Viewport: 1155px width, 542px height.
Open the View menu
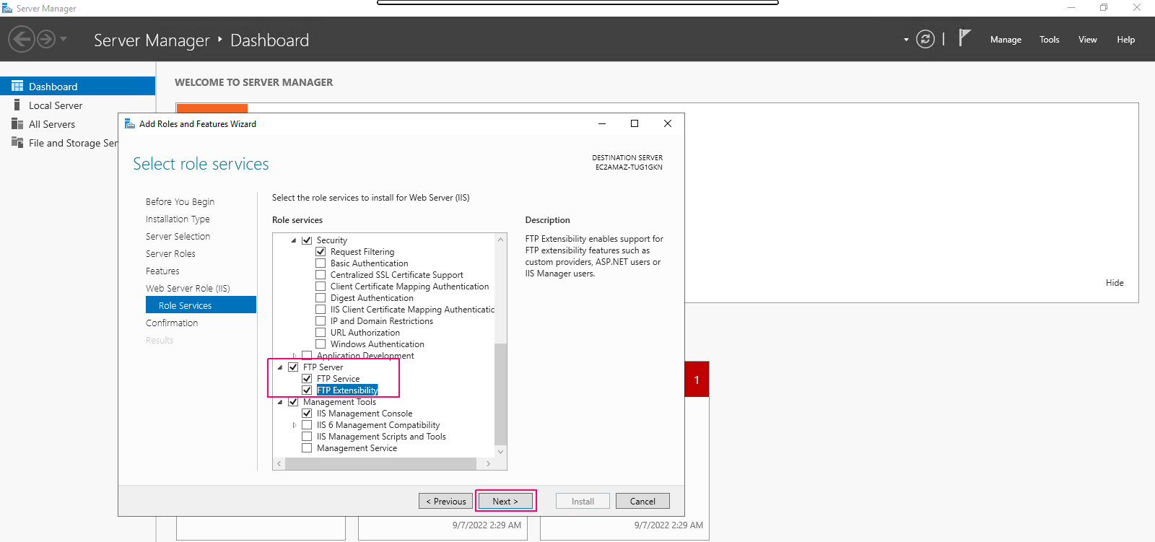[x=1088, y=40]
